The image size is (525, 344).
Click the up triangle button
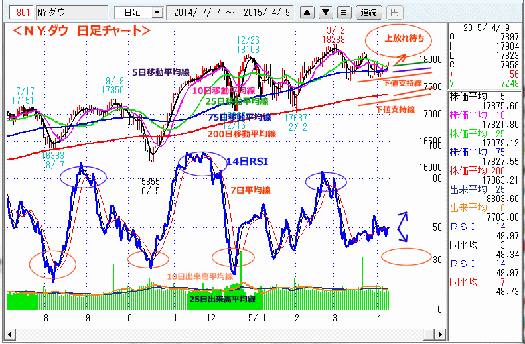click(307, 13)
